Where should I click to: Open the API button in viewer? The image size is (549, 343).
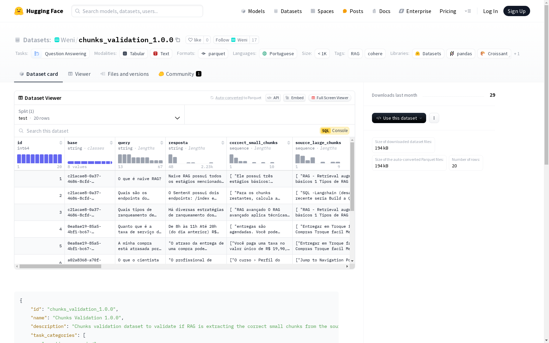pyautogui.click(x=273, y=98)
